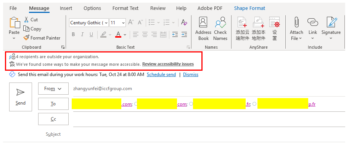Open the Options ribbon tab
This screenshot has height=146, width=349.
click(92, 8)
